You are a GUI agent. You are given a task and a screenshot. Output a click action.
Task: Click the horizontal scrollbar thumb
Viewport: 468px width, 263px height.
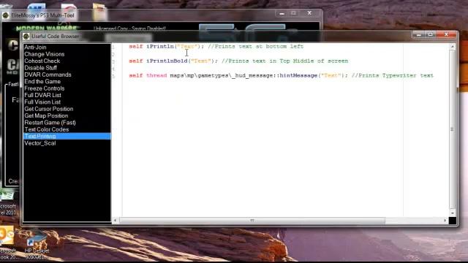pos(252,221)
